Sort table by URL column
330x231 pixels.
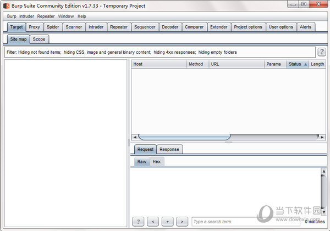click(x=237, y=64)
